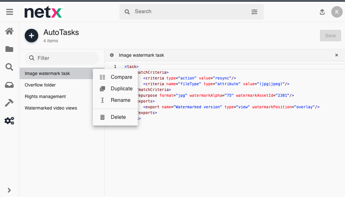Open the Folders sidebar icon

pyautogui.click(x=9, y=49)
